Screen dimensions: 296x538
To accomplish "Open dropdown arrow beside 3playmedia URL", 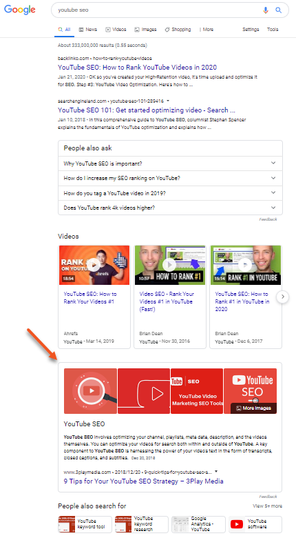I will point(216,472).
